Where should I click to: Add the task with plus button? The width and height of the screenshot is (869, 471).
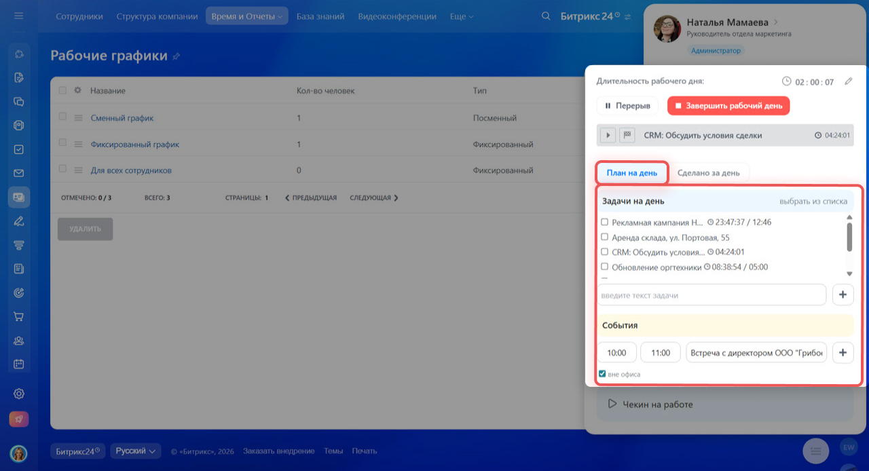(x=843, y=295)
